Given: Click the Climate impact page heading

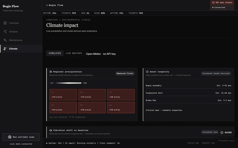Looking at the screenshot, I should 62,25.
